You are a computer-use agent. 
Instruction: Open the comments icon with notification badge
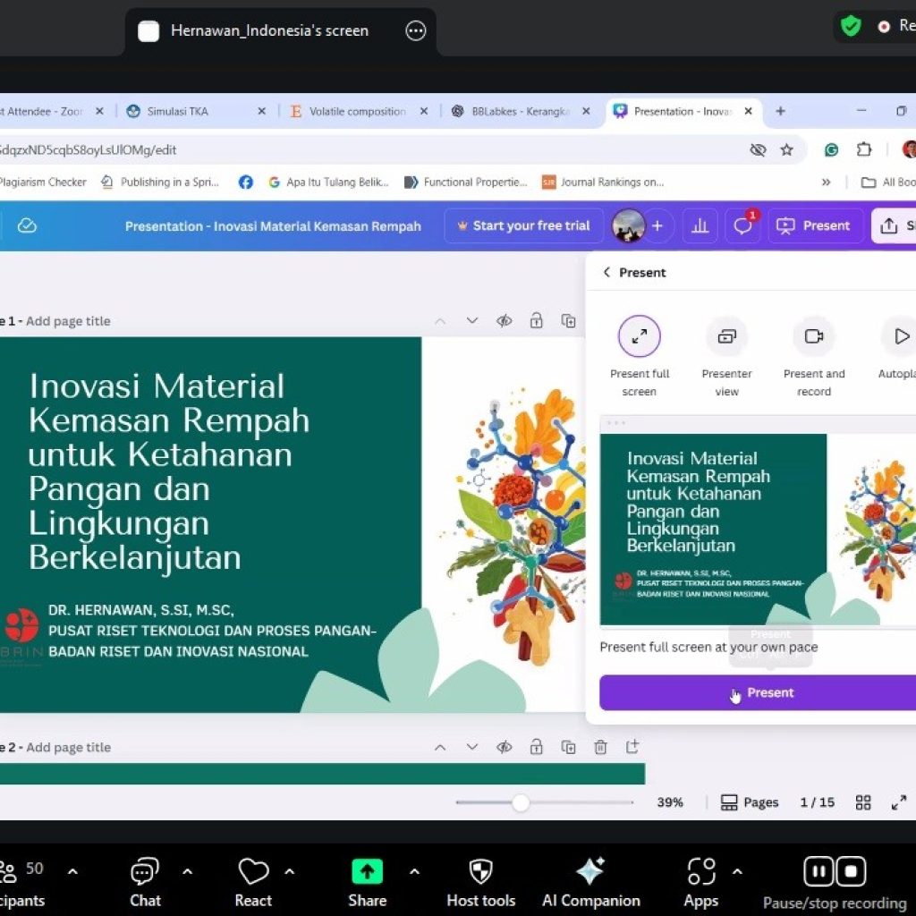[x=742, y=226]
